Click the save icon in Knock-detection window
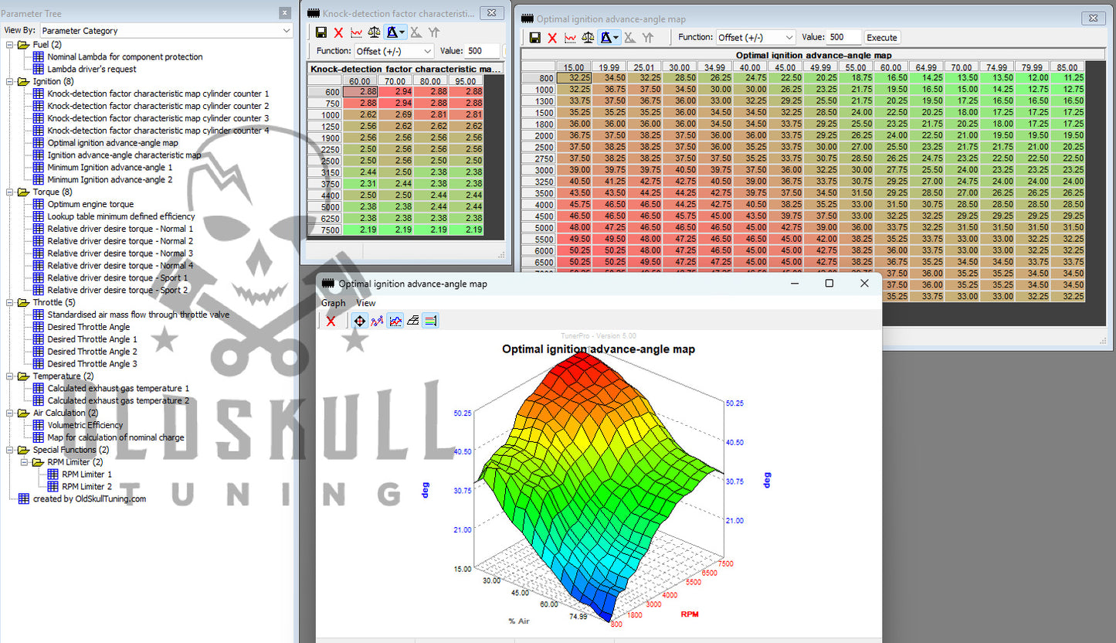Viewport: 1116px width, 643px height. coord(321,32)
